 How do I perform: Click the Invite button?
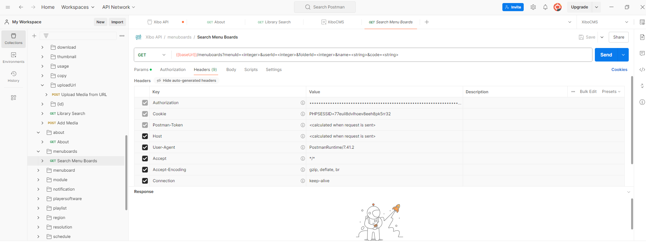click(513, 7)
